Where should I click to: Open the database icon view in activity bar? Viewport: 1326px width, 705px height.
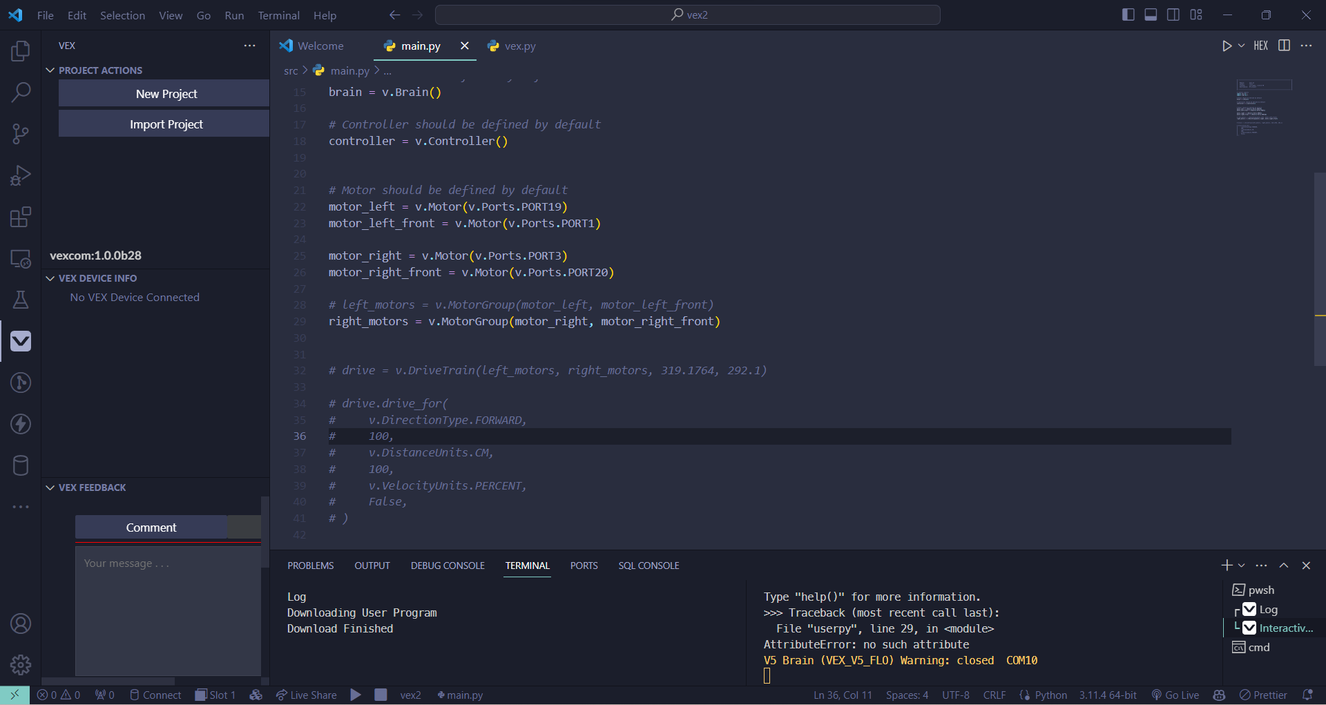[21, 465]
